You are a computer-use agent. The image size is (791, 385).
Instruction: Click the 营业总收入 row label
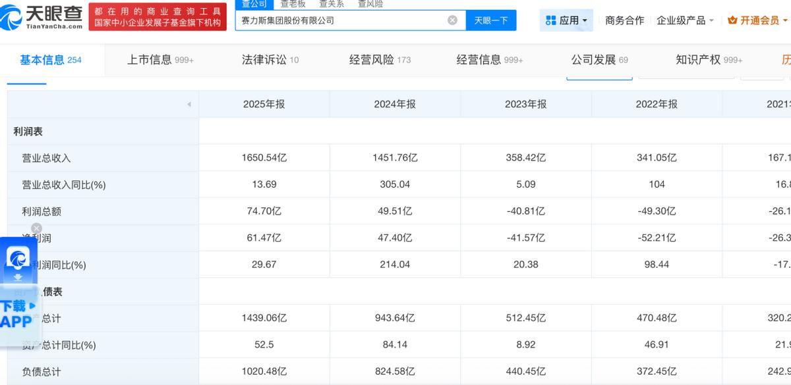pos(46,158)
